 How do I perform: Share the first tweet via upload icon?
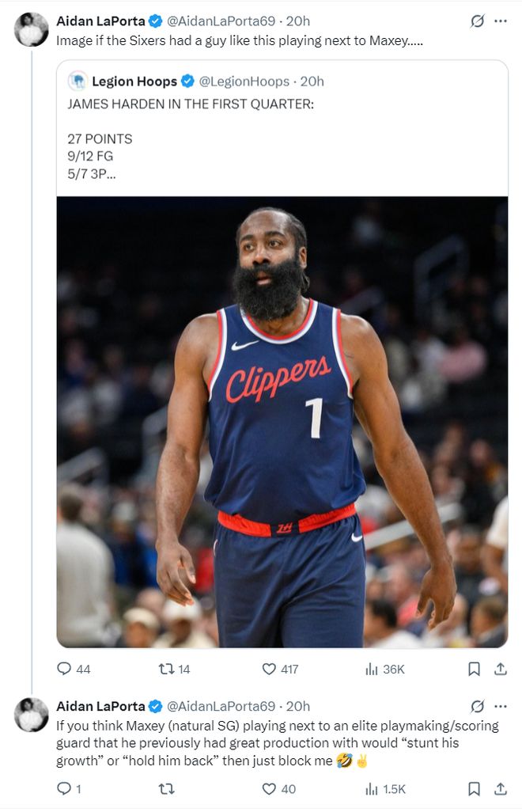(501, 669)
